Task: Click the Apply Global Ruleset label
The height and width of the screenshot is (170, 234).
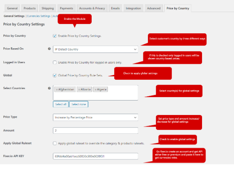Action: pos(17,143)
